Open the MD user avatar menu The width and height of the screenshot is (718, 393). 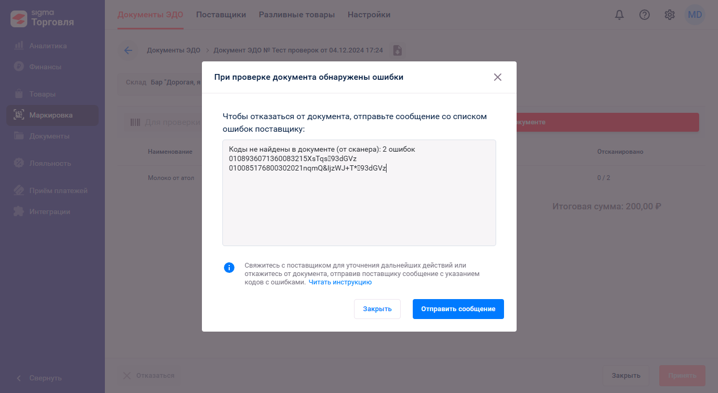(695, 15)
